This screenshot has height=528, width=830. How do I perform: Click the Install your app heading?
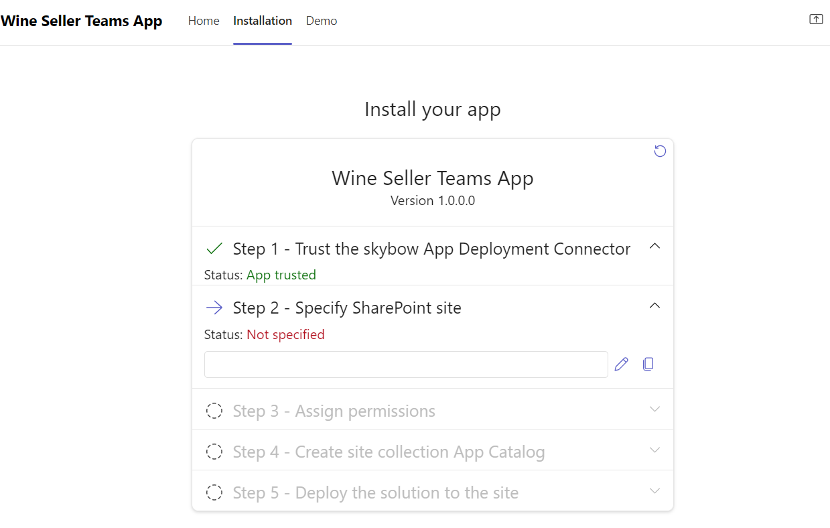click(433, 109)
